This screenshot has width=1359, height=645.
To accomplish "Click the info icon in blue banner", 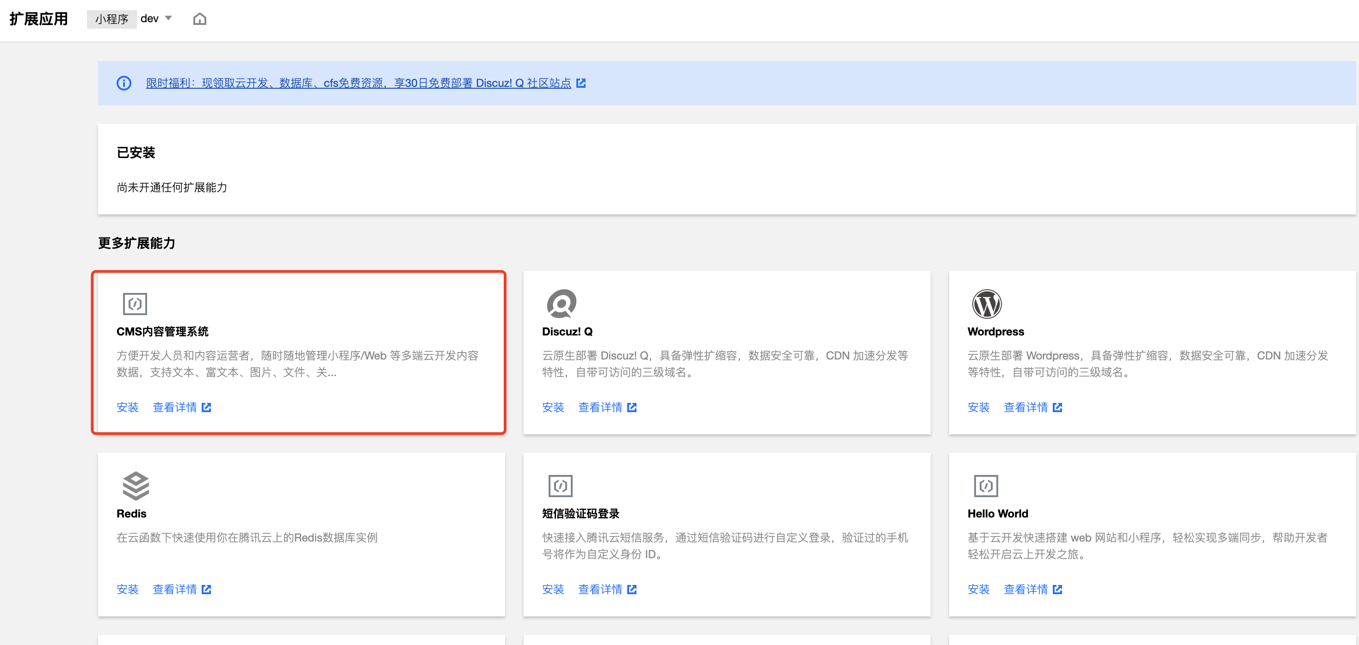I will click(124, 83).
